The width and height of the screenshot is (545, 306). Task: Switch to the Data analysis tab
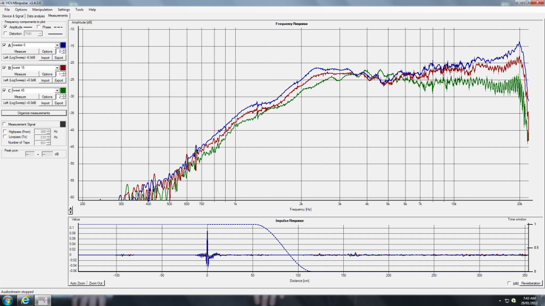36,16
